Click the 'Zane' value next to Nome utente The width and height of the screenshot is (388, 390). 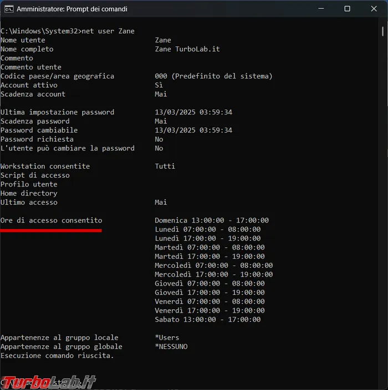point(163,40)
